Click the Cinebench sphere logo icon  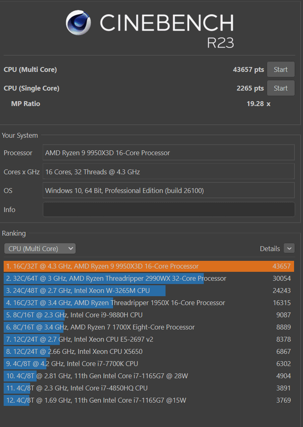click(x=79, y=23)
